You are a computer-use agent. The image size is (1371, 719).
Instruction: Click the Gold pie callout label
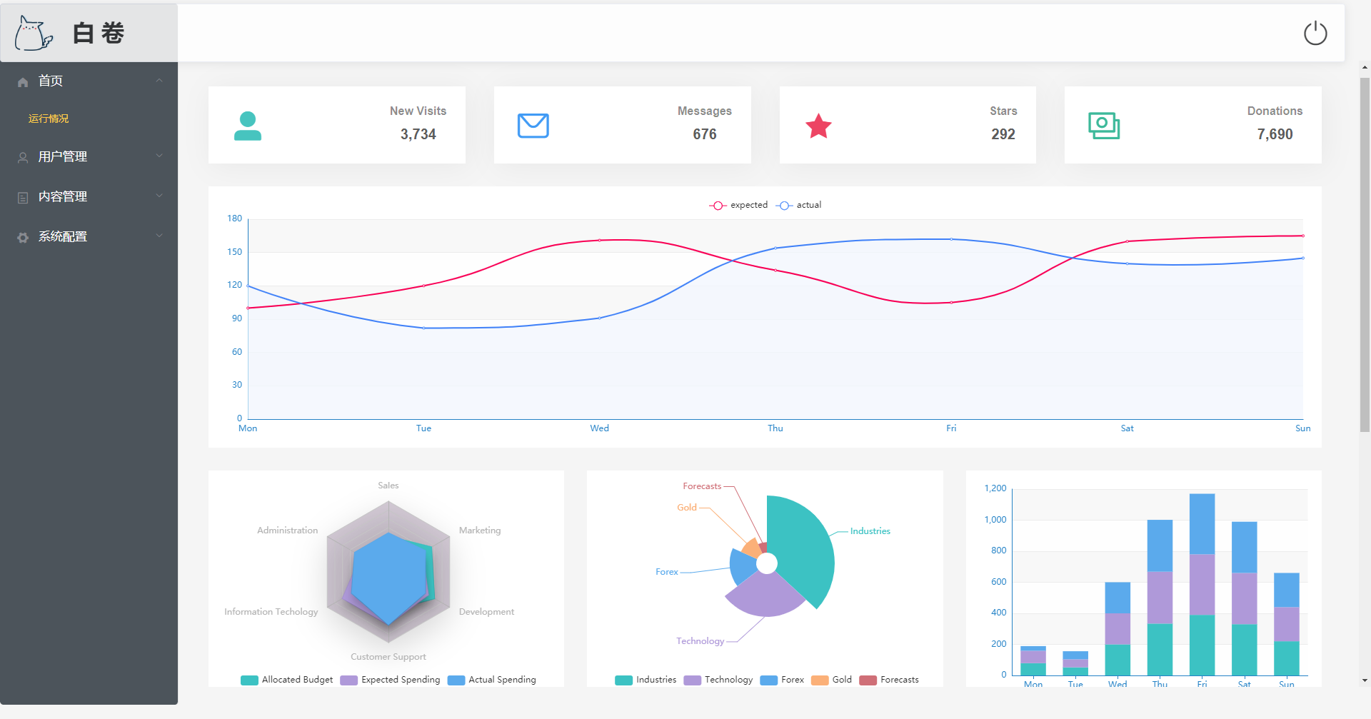click(687, 508)
